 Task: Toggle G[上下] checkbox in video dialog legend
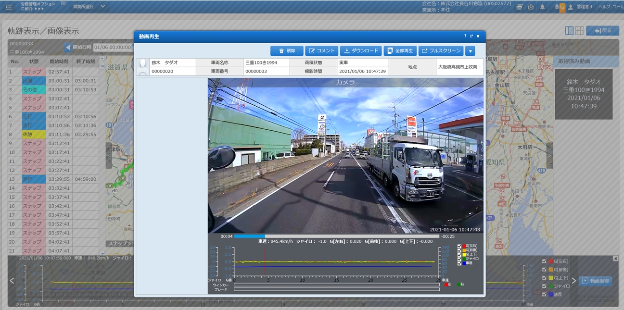459,255
